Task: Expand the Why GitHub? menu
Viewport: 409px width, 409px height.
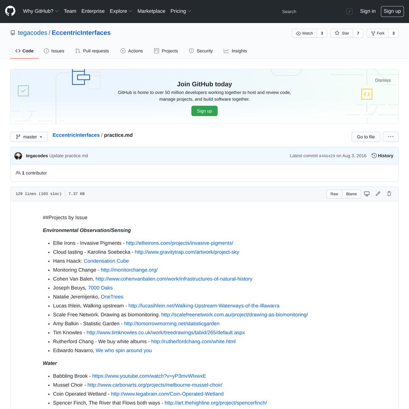Action: click(40, 11)
